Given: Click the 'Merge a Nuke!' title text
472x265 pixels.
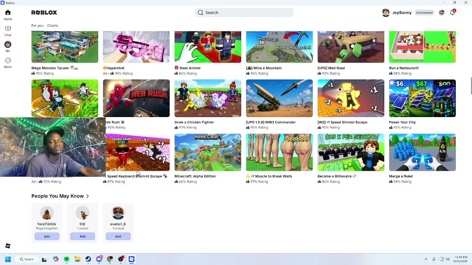Looking at the screenshot, I should (x=401, y=176).
